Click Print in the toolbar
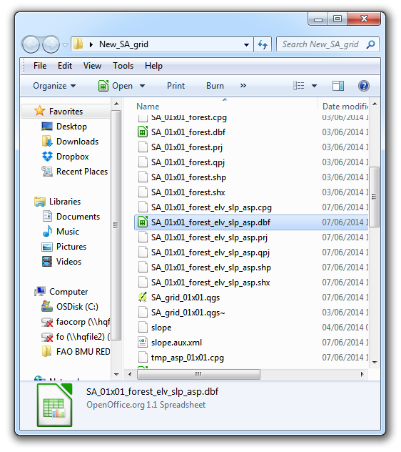This screenshot has width=401, height=452. 176,86
